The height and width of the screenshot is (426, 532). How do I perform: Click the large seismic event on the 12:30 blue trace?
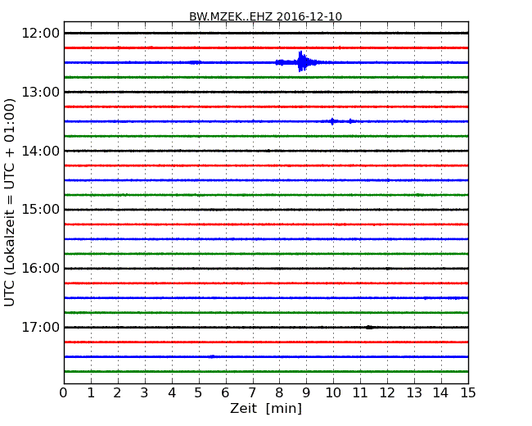[302, 61]
